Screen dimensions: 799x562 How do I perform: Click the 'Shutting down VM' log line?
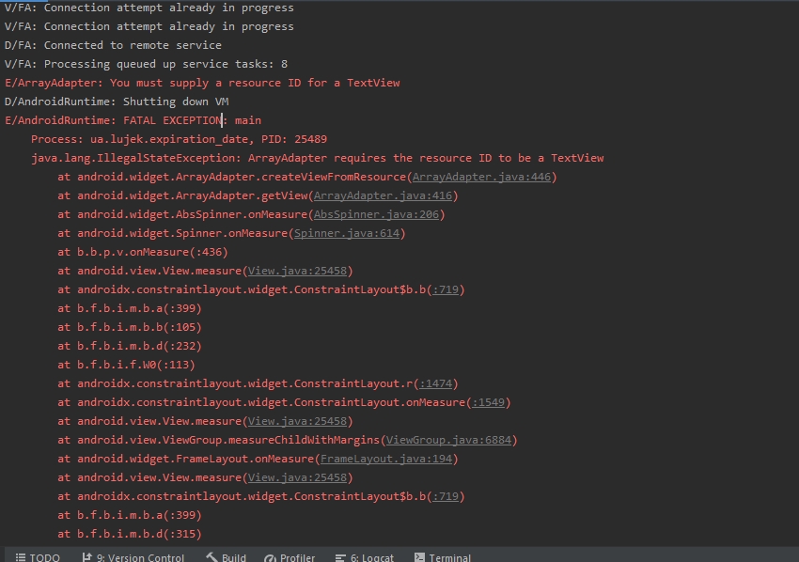click(x=117, y=101)
